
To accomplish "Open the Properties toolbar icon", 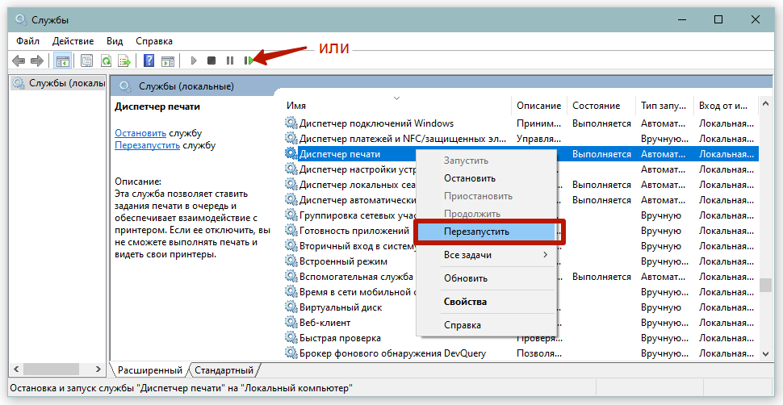I will click(86, 61).
